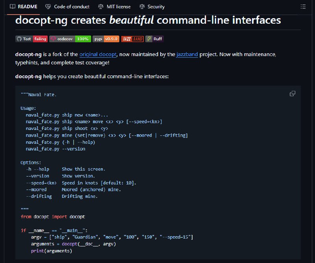
Task: Follow the original docopt link
Action: tap(98, 54)
